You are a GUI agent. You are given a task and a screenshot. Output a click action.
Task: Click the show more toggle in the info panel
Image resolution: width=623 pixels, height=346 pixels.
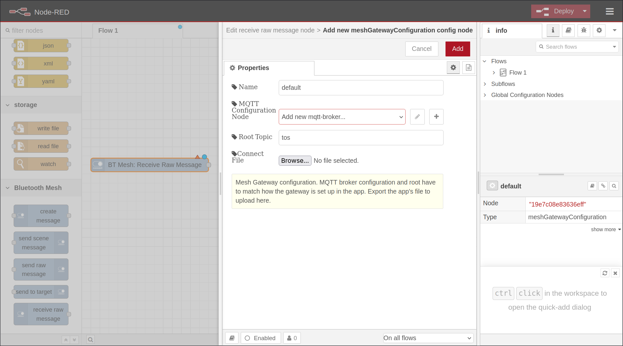pos(605,229)
